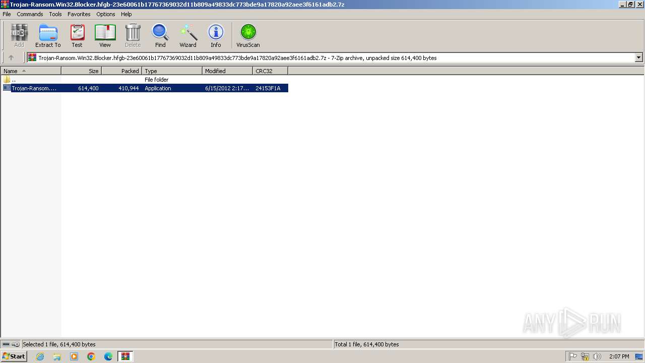Click the key icon in status bar
This screenshot has height=363, width=645.
coord(16,344)
